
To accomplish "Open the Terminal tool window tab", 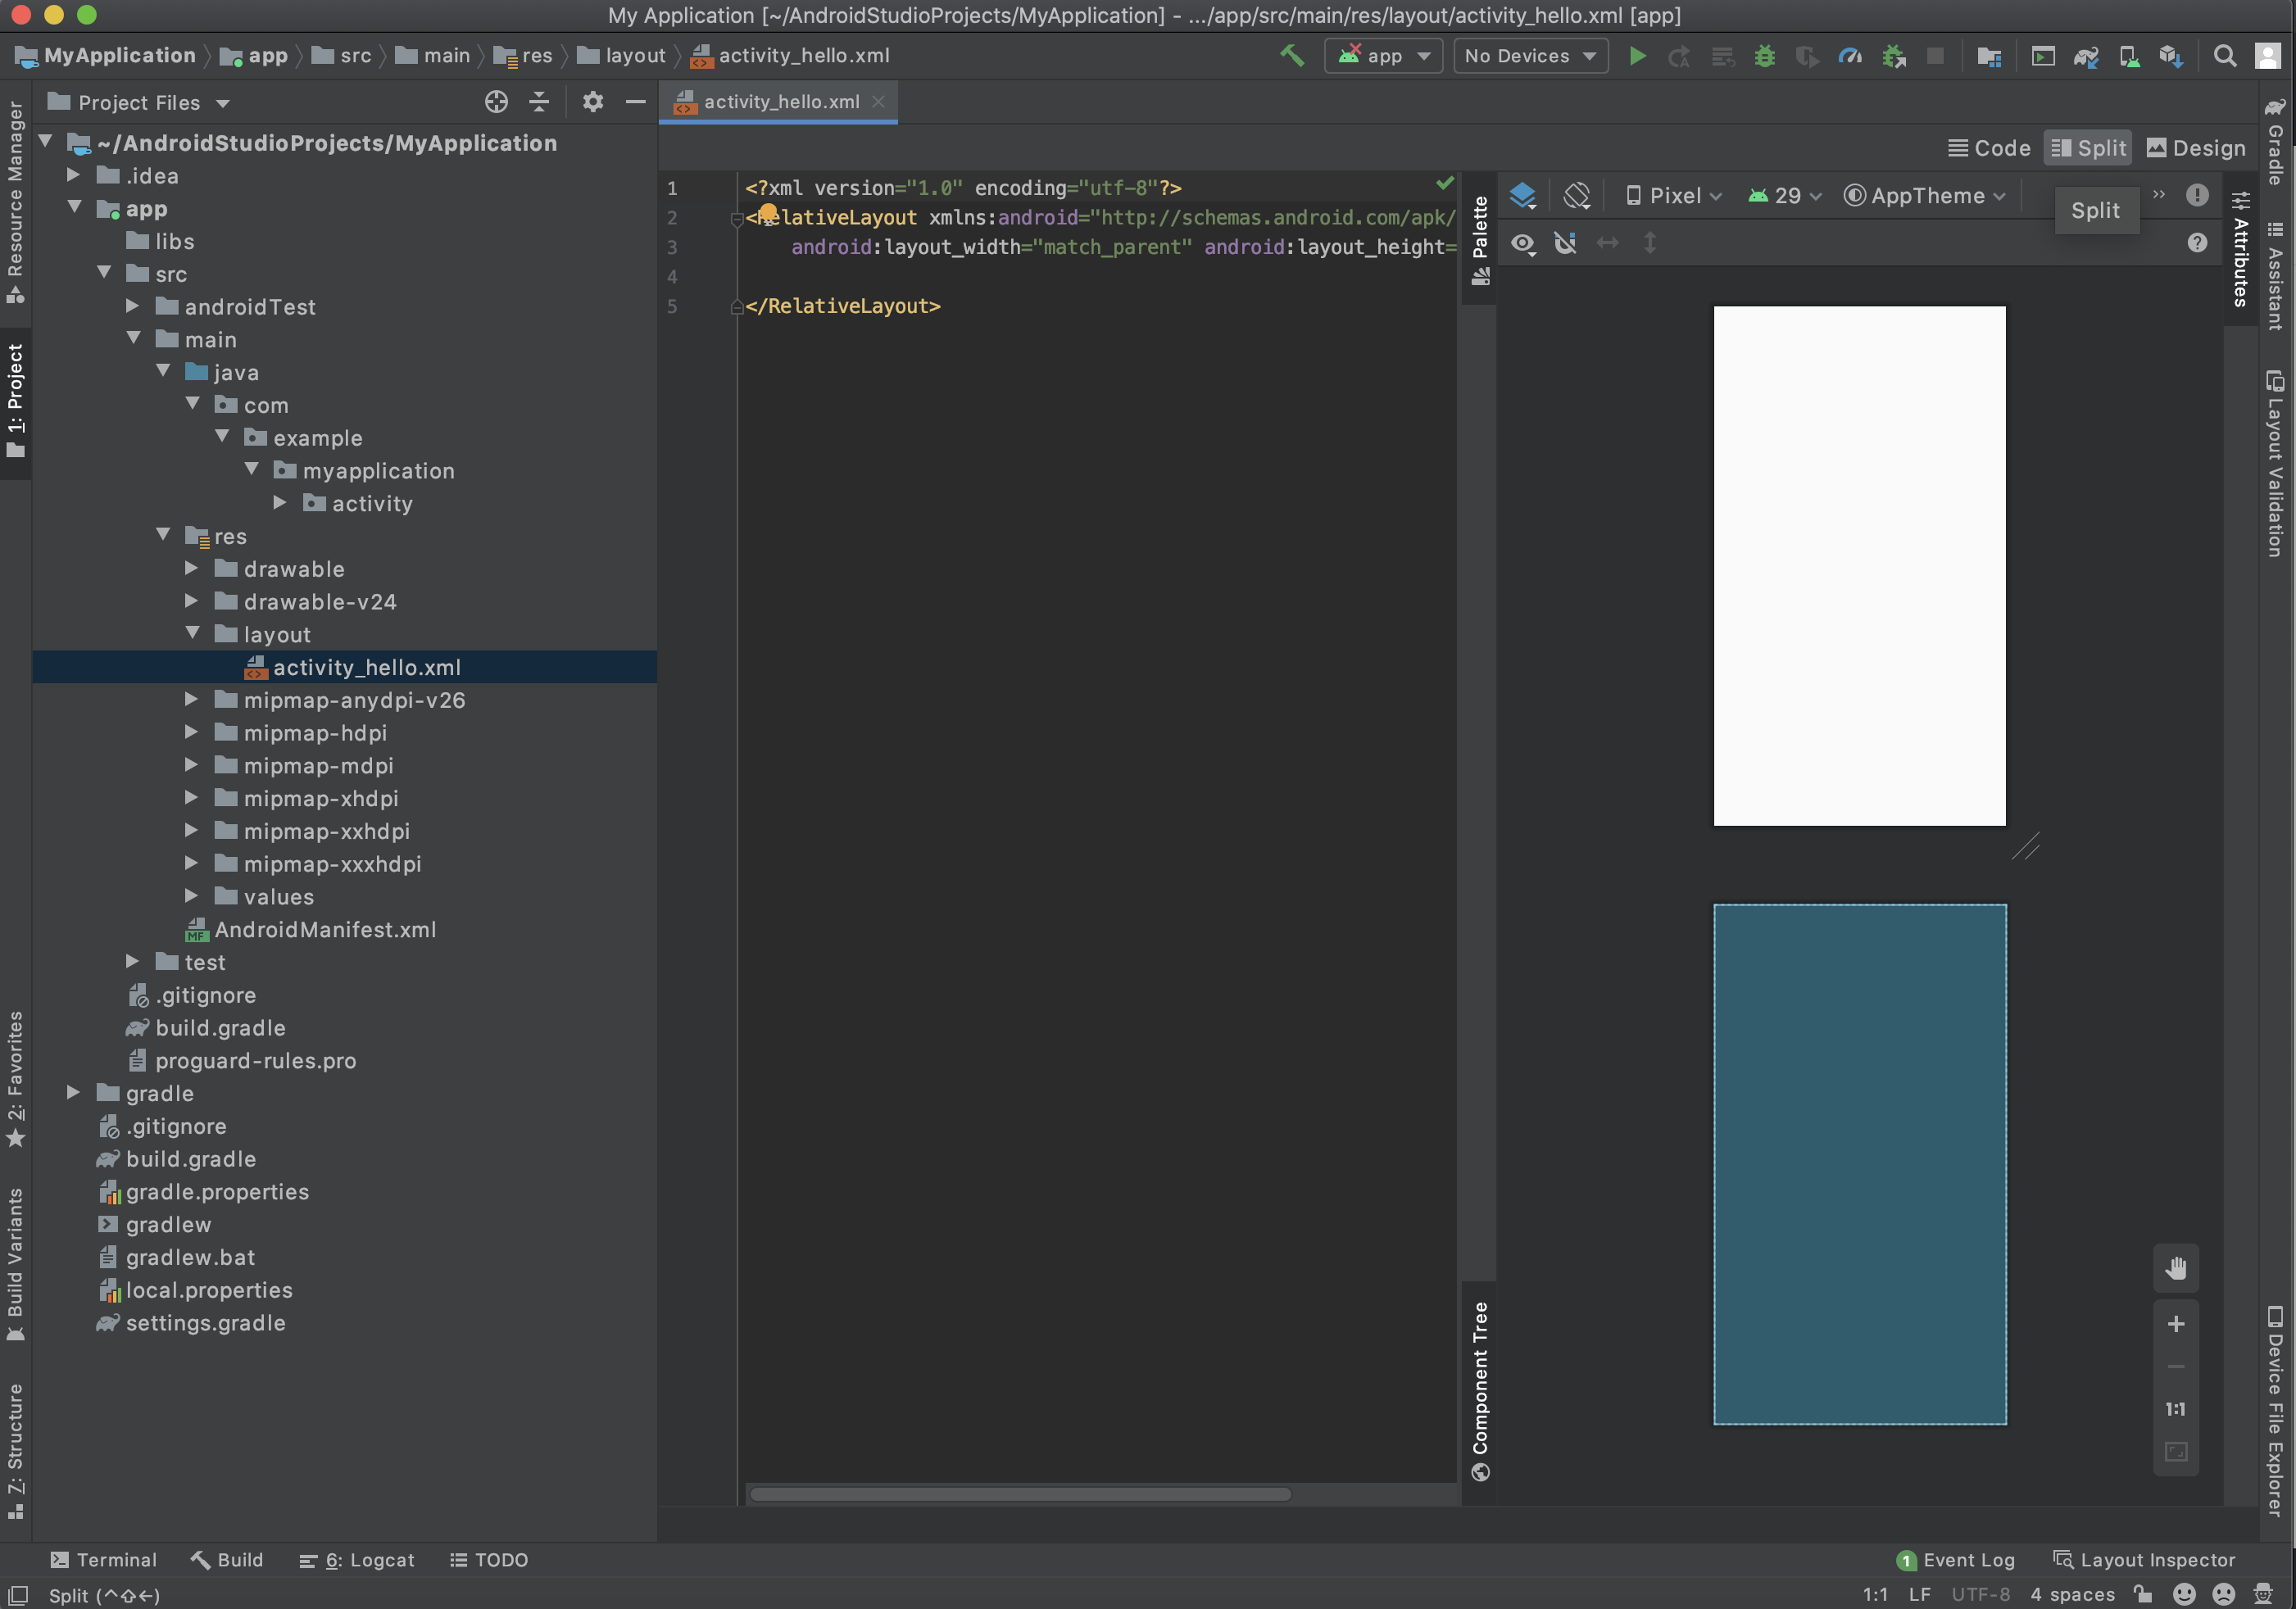I will tap(104, 1559).
